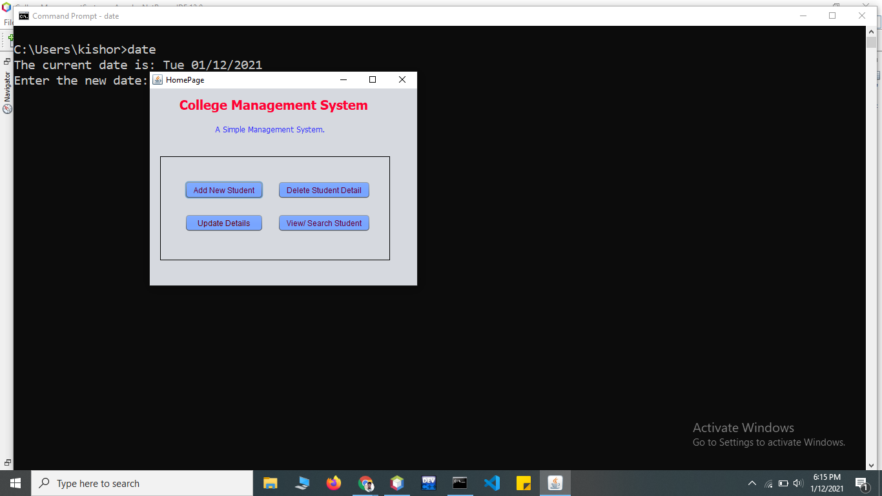
Task: Click the battery tray icon
Action: (783, 483)
